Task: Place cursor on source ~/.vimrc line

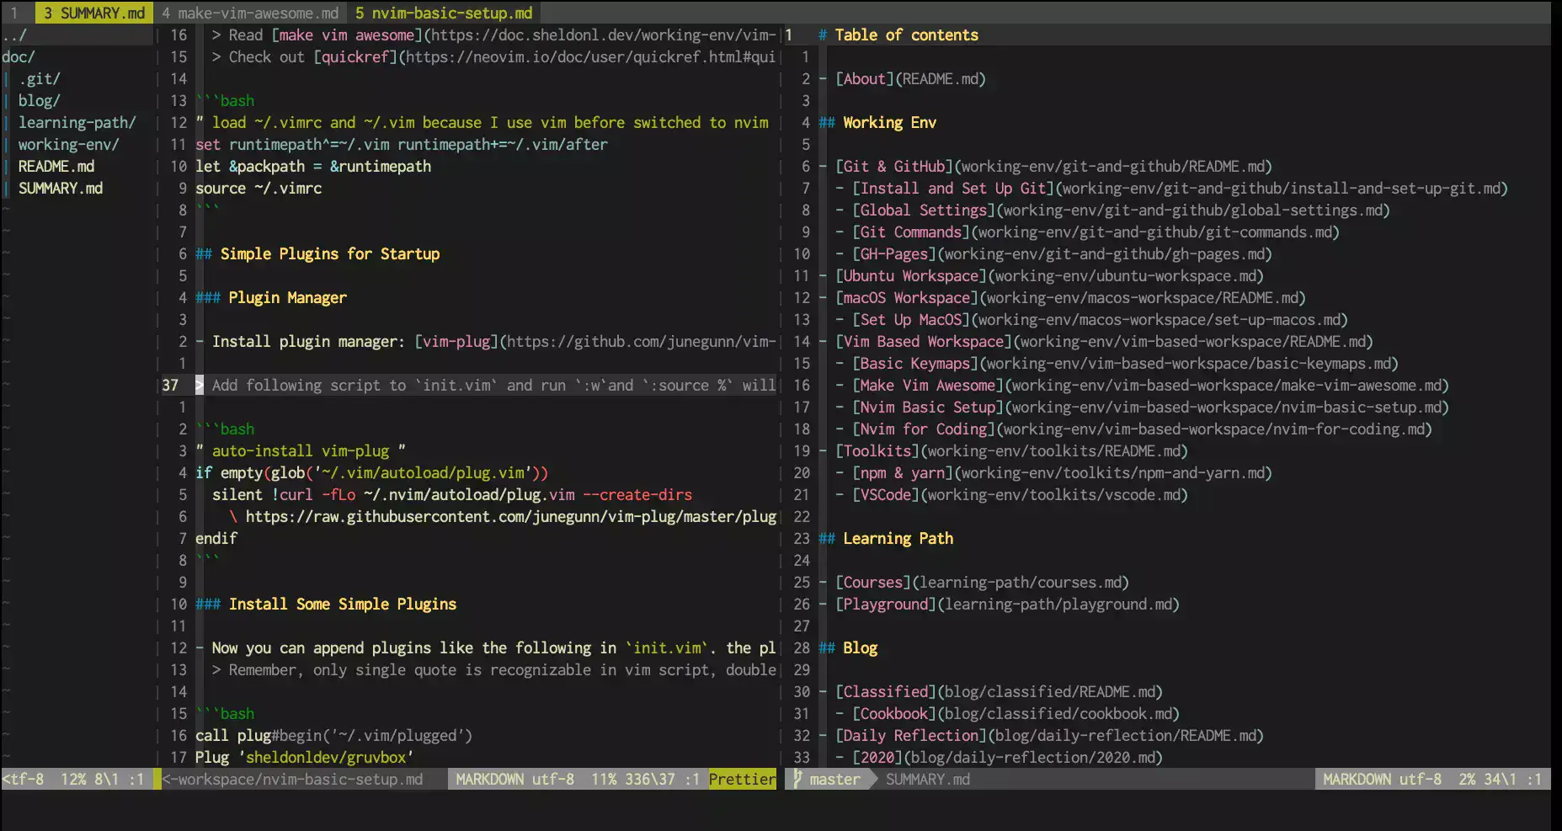Action: 259,188
